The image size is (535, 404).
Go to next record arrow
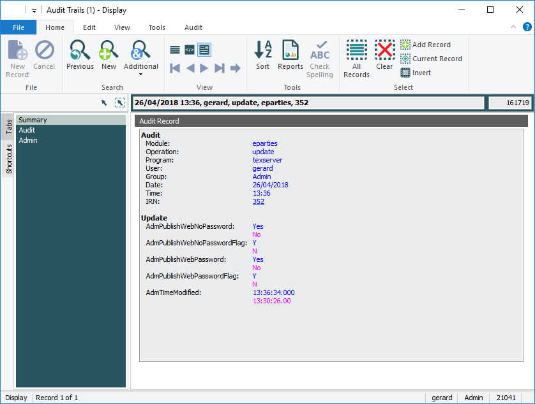(204, 68)
